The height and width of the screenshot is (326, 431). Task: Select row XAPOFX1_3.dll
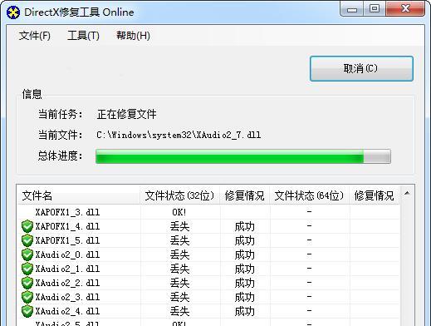208,212
